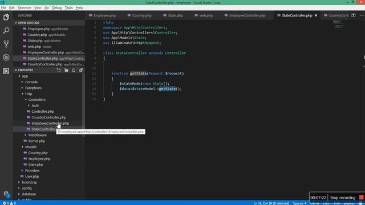Viewport: 365px width, 205px height.
Task: Open Employee.php under Models folder
Action: point(39,159)
